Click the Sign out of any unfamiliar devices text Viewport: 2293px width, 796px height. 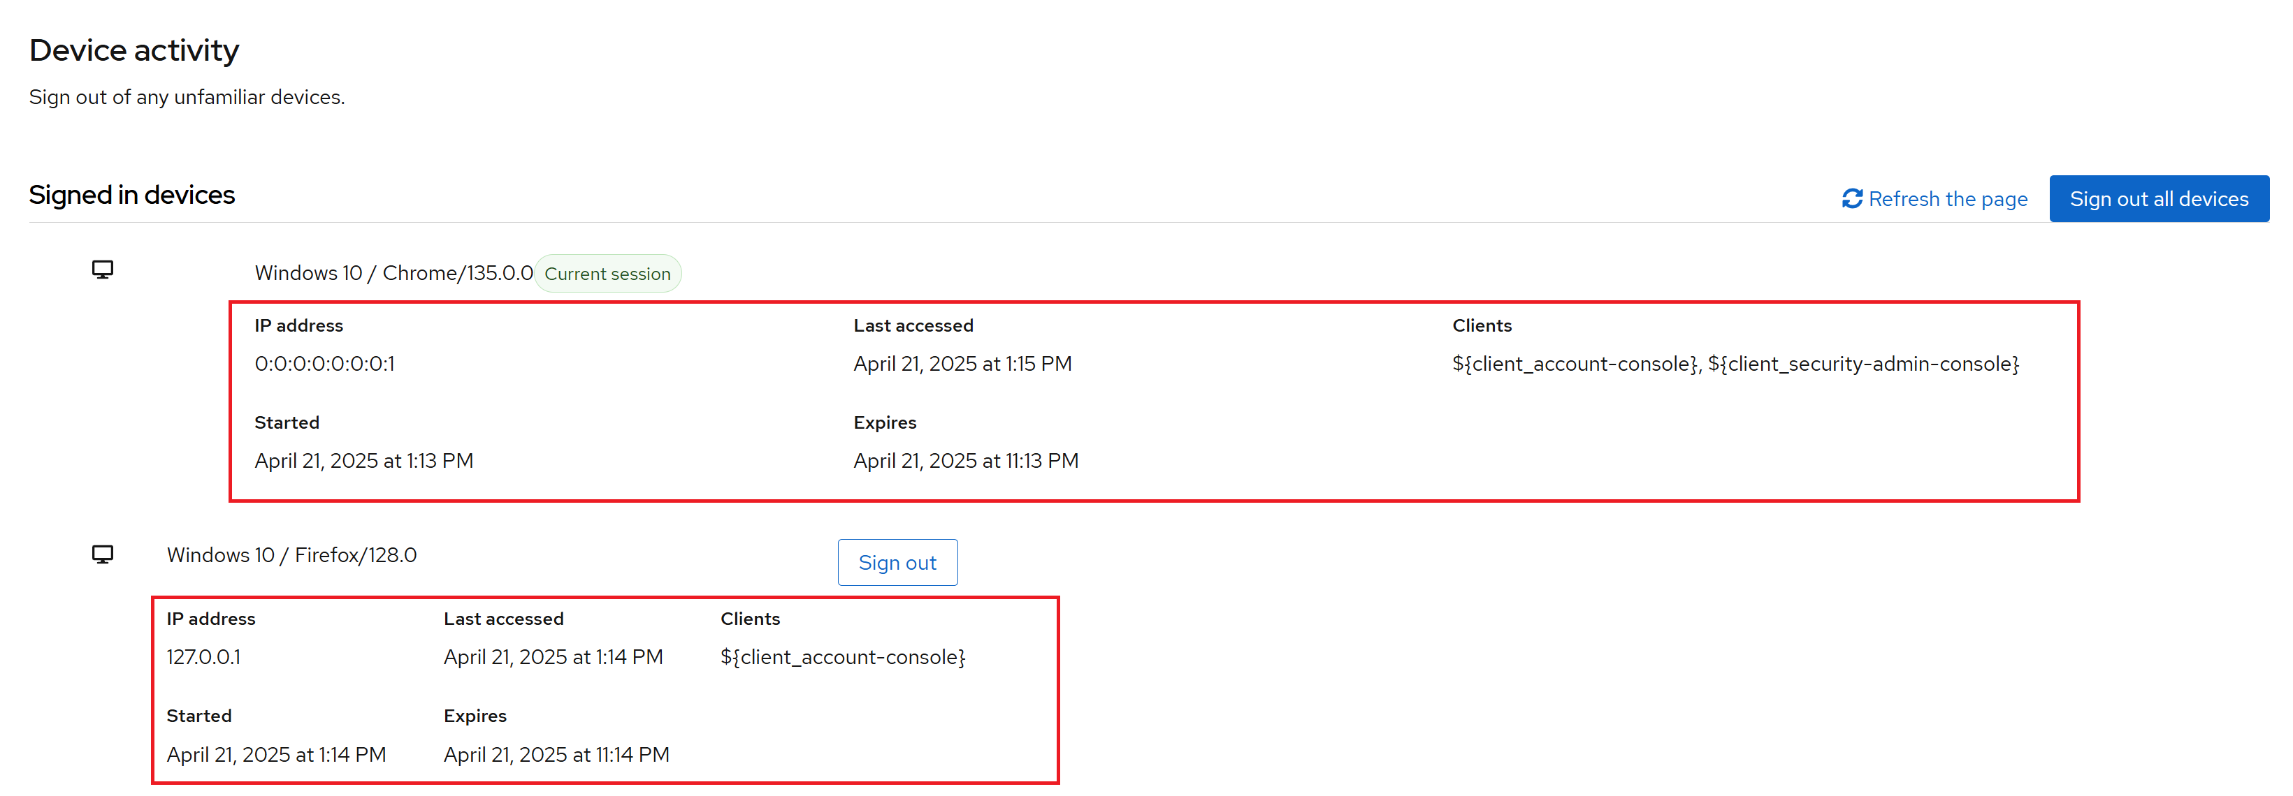(187, 96)
